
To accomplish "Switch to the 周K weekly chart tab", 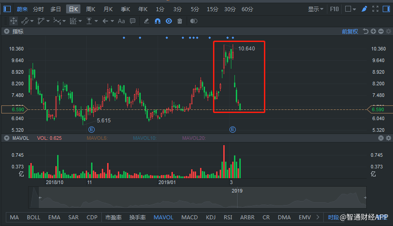I will pos(91,9).
